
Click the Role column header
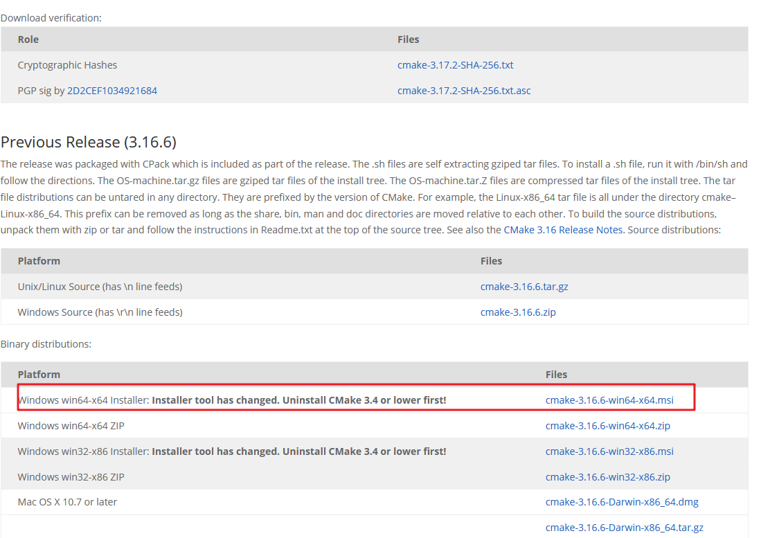click(28, 39)
